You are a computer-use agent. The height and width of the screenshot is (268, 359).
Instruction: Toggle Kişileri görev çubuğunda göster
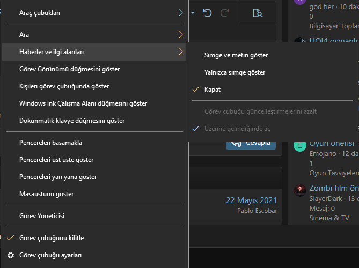point(95,86)
